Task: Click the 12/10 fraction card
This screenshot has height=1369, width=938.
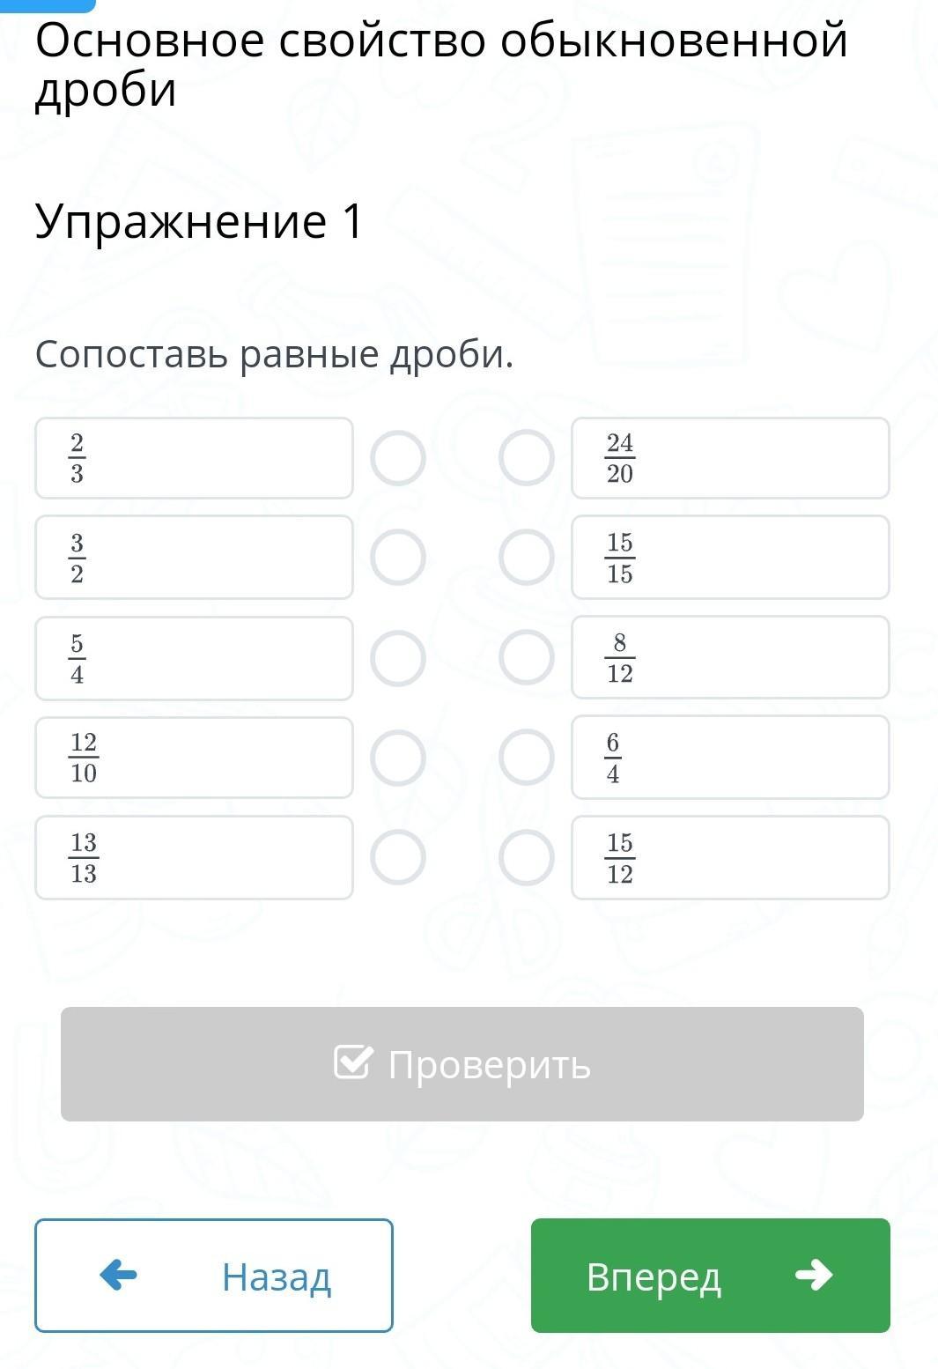Action: click(194, 758)
